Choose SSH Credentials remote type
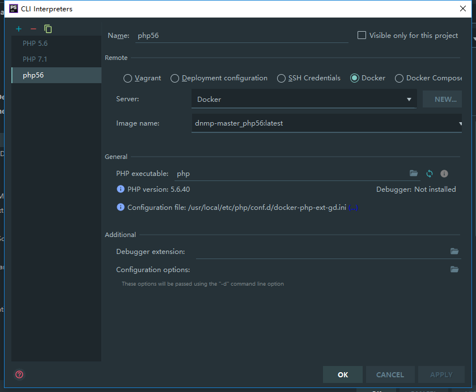 point(309,78)
